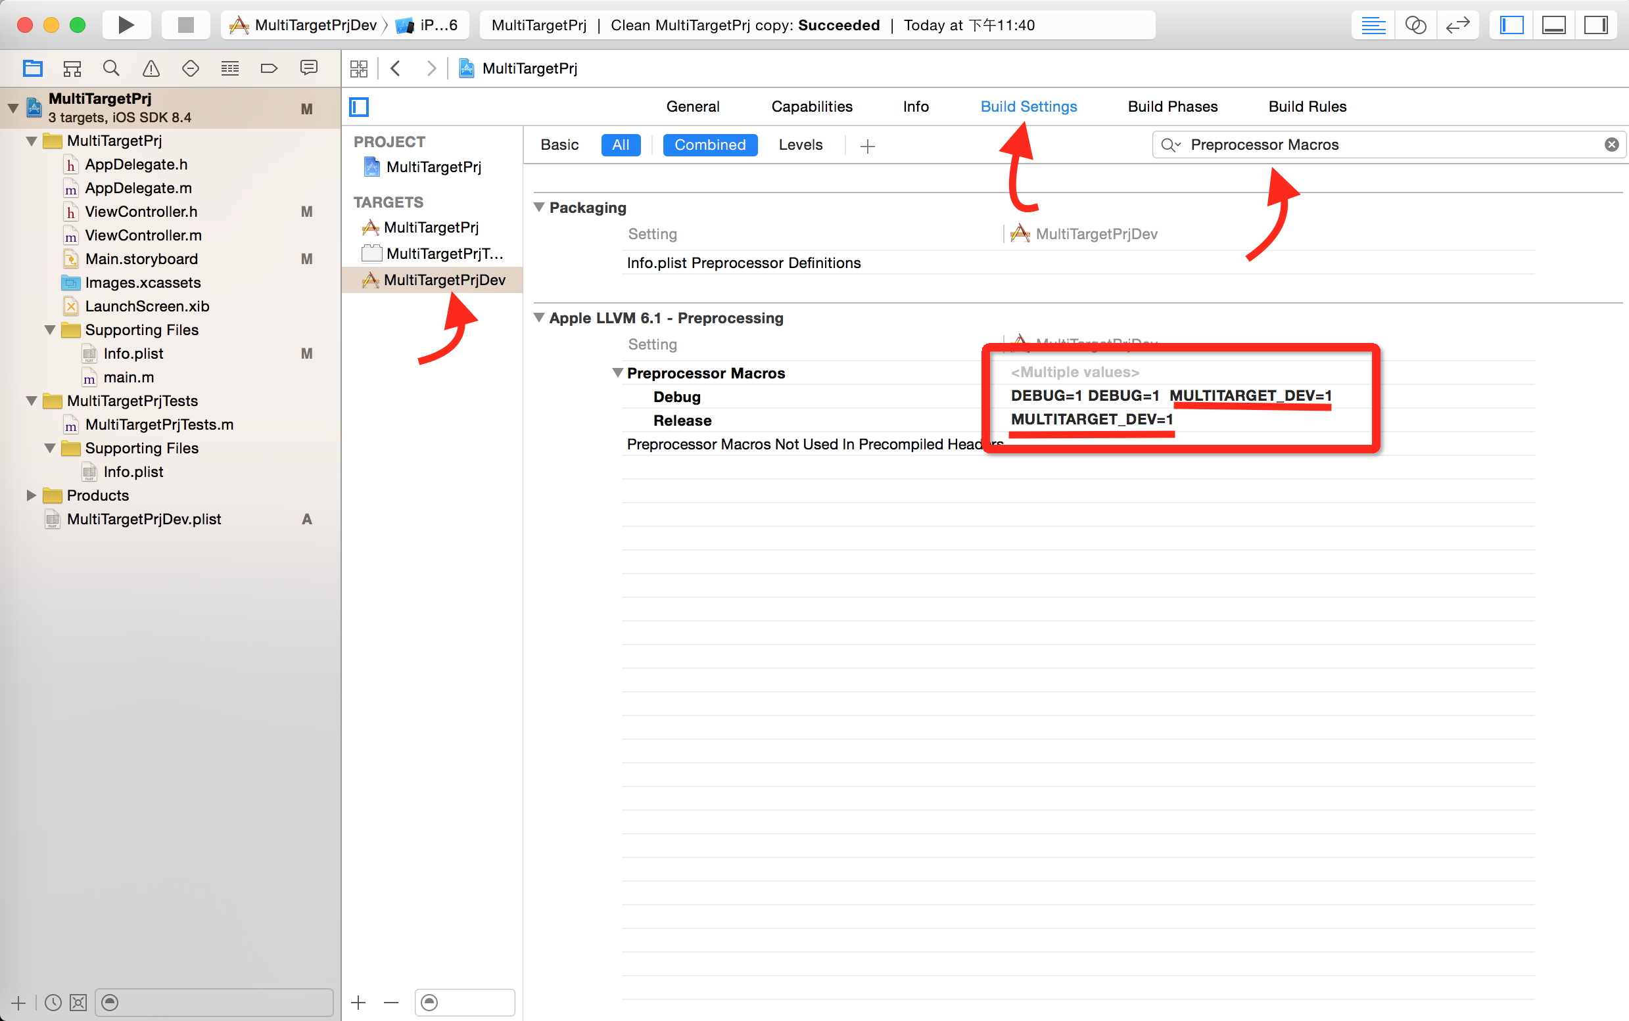The height and width of the screenshot is (1021, 1629).
Task: Switch to the Info tab
Action: (916, 106)
